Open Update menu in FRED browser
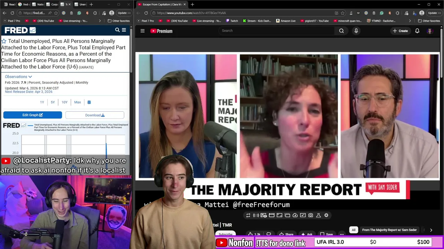This screenshot has height=249, width=444. [124, 13]
